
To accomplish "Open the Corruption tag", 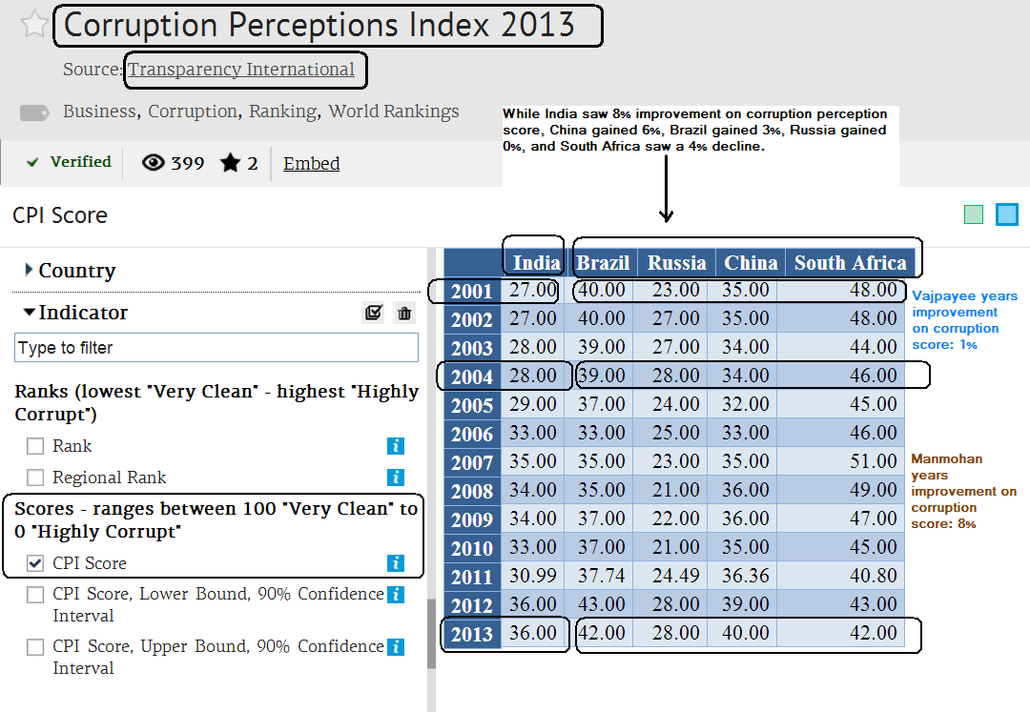I will click(193, 111).
